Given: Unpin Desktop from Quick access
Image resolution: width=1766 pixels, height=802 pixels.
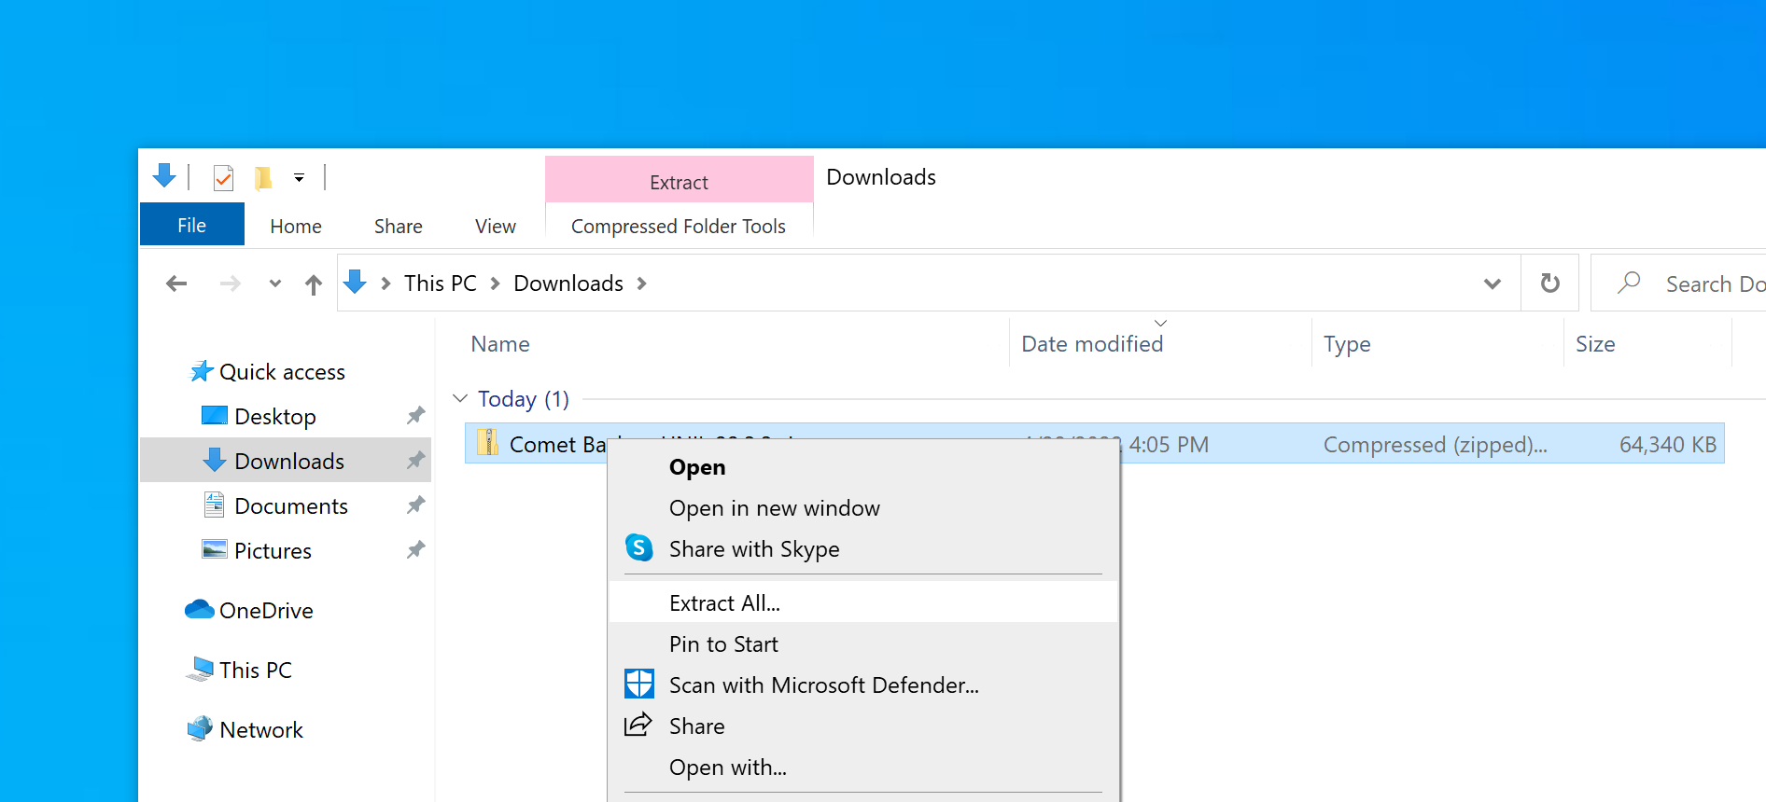Looking at the screenshot, I should click(415, 416).
